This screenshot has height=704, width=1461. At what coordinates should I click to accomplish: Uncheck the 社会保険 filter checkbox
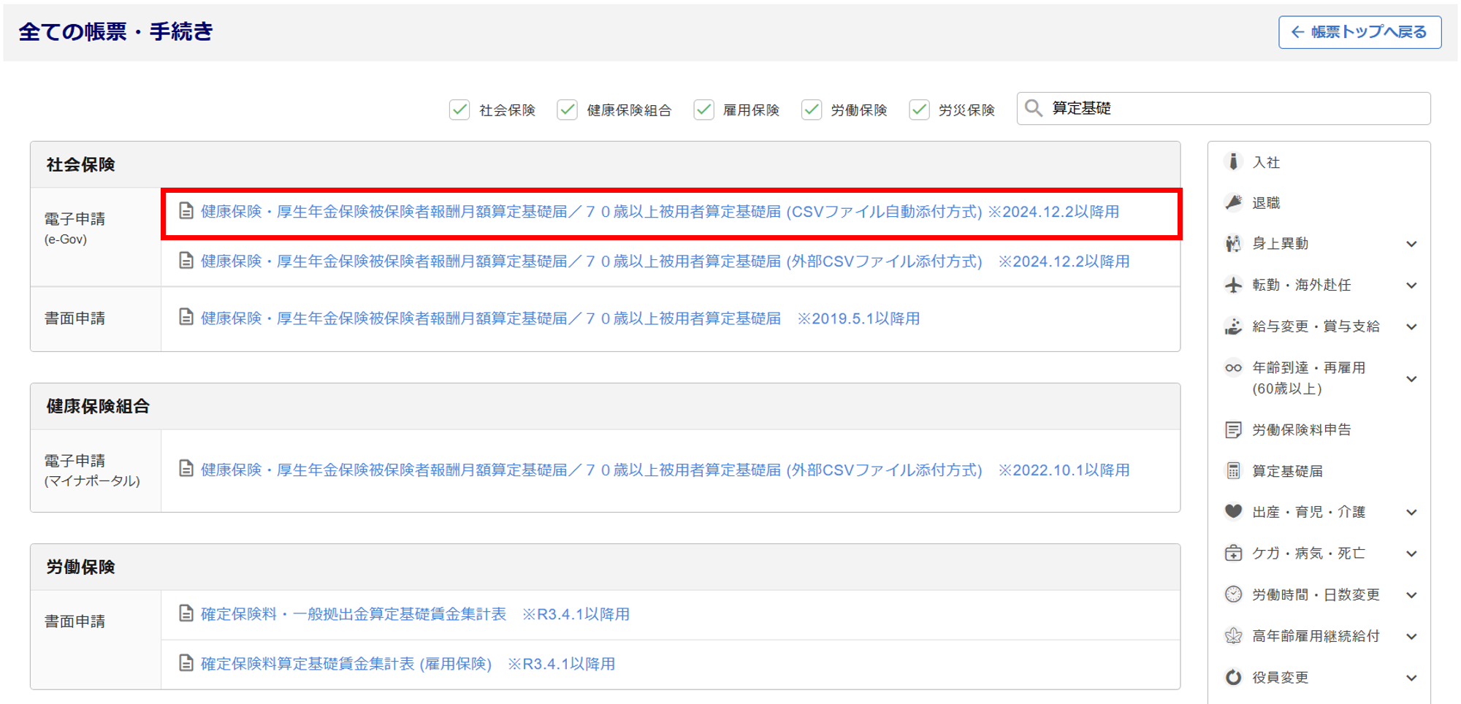(x=459, y=110)
